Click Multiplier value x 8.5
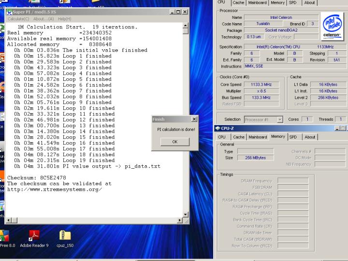 261,91
